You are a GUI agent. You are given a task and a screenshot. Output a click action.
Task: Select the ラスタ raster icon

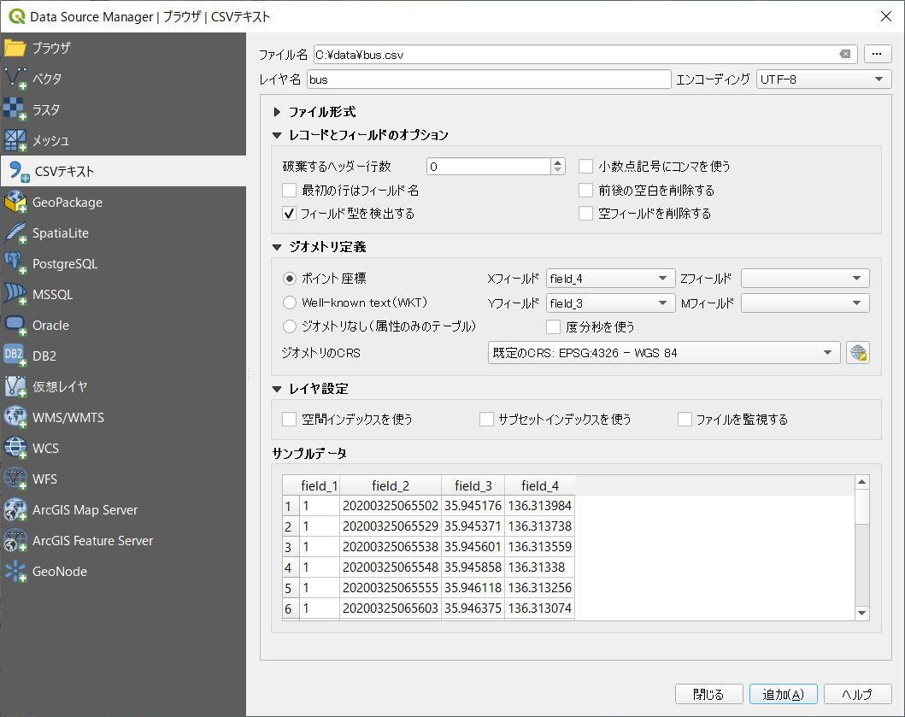click(x=15, y=109)
